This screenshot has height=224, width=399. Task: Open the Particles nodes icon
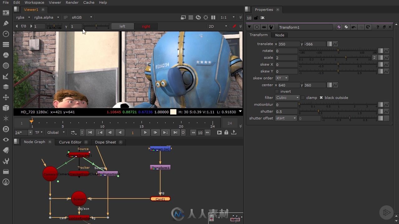[x=6, y=119]
